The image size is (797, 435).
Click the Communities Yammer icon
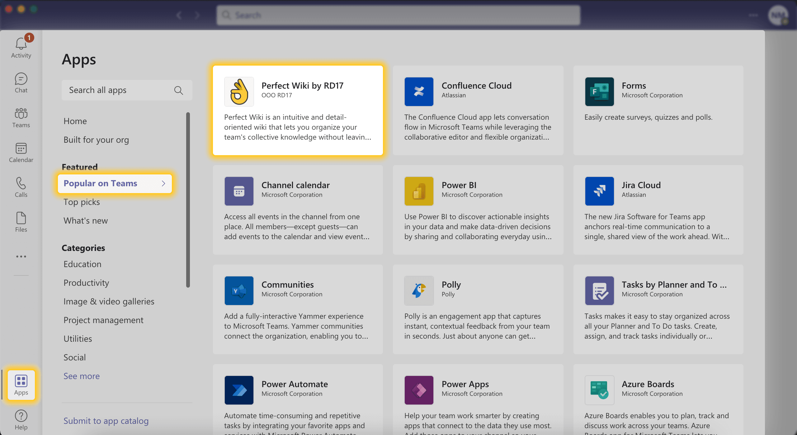pos(239,291)
